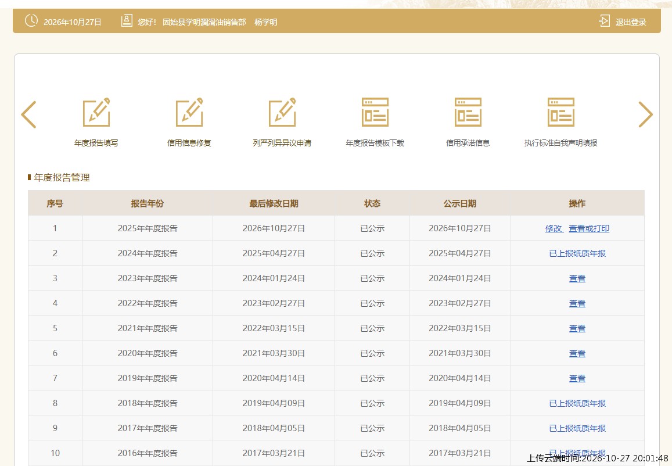
Task: Open the 执行标准自我声明填报 icon
Action: point(561,112)
